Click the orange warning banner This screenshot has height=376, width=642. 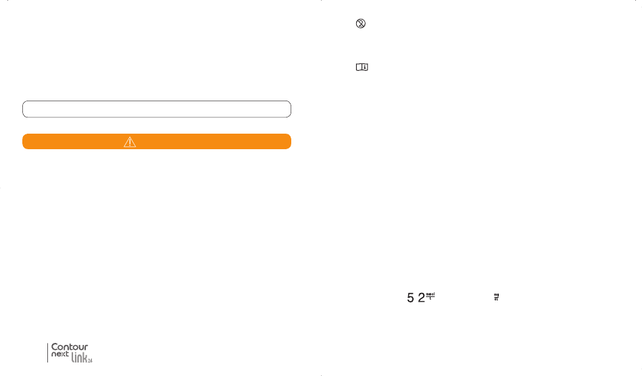tap(157, 142)
